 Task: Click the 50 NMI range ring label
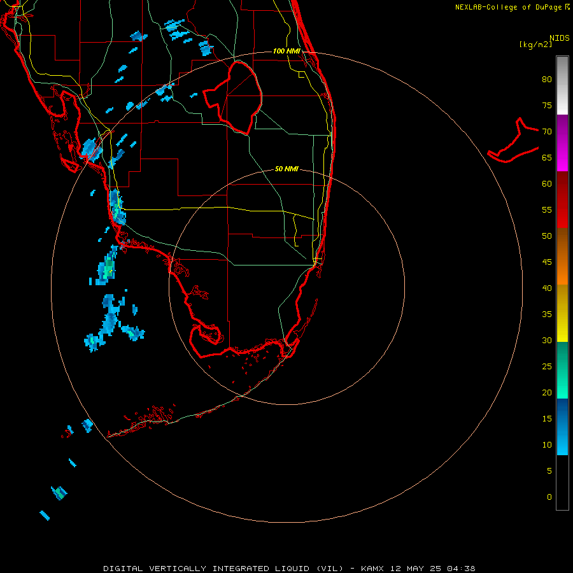tap(286, 169)
